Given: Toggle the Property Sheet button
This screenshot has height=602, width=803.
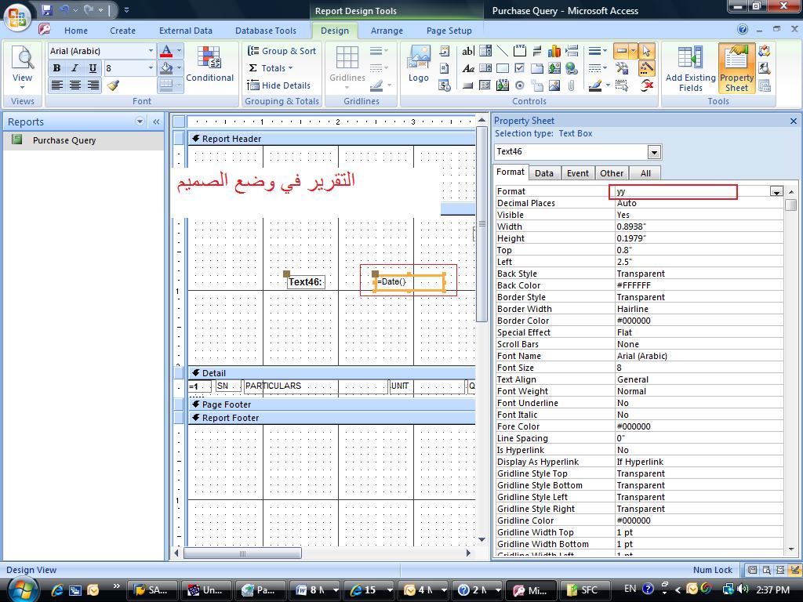Looking at the screenshot, I should [x=736, y=69].
